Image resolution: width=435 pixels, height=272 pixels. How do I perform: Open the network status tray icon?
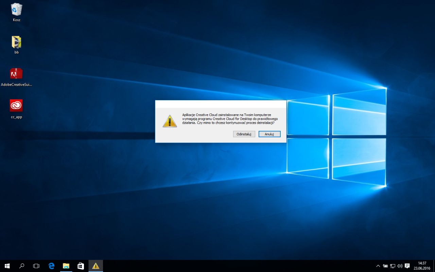pos(393,266)
